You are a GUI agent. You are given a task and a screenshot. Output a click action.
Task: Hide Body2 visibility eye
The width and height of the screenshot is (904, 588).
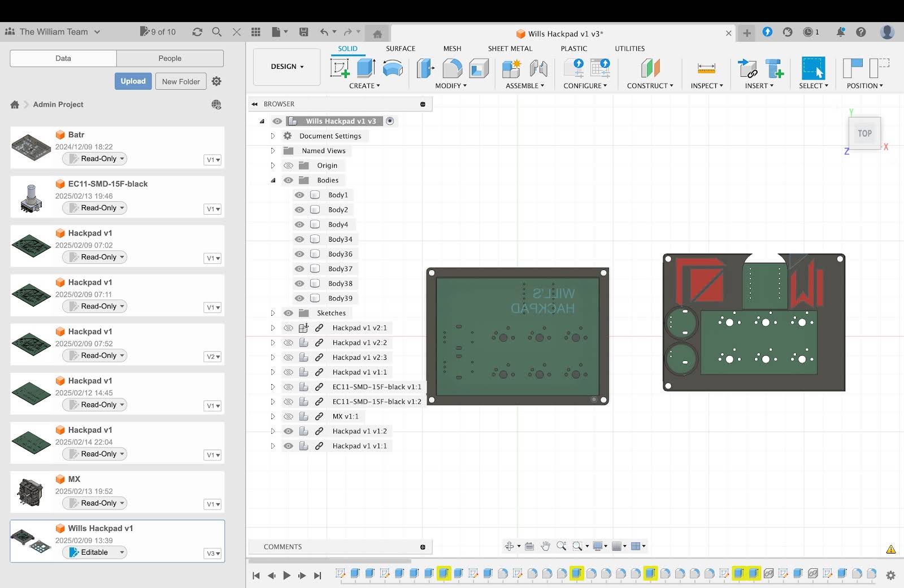299,210
